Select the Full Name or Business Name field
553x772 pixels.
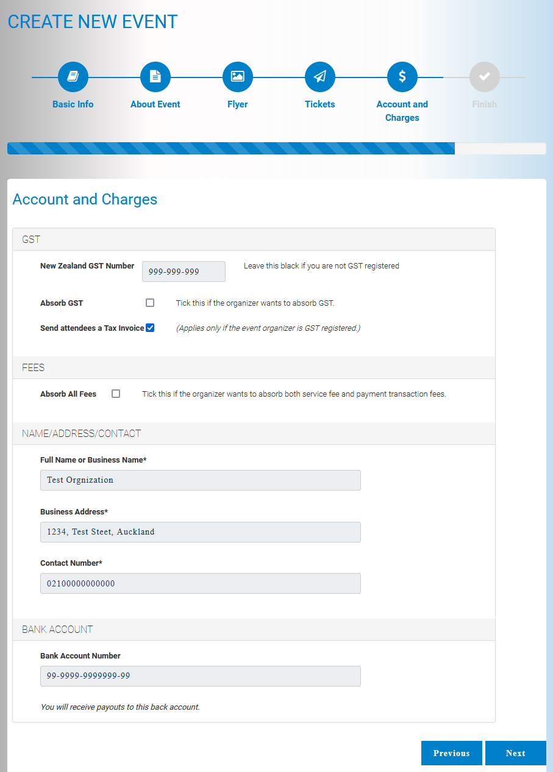point(200,480)
